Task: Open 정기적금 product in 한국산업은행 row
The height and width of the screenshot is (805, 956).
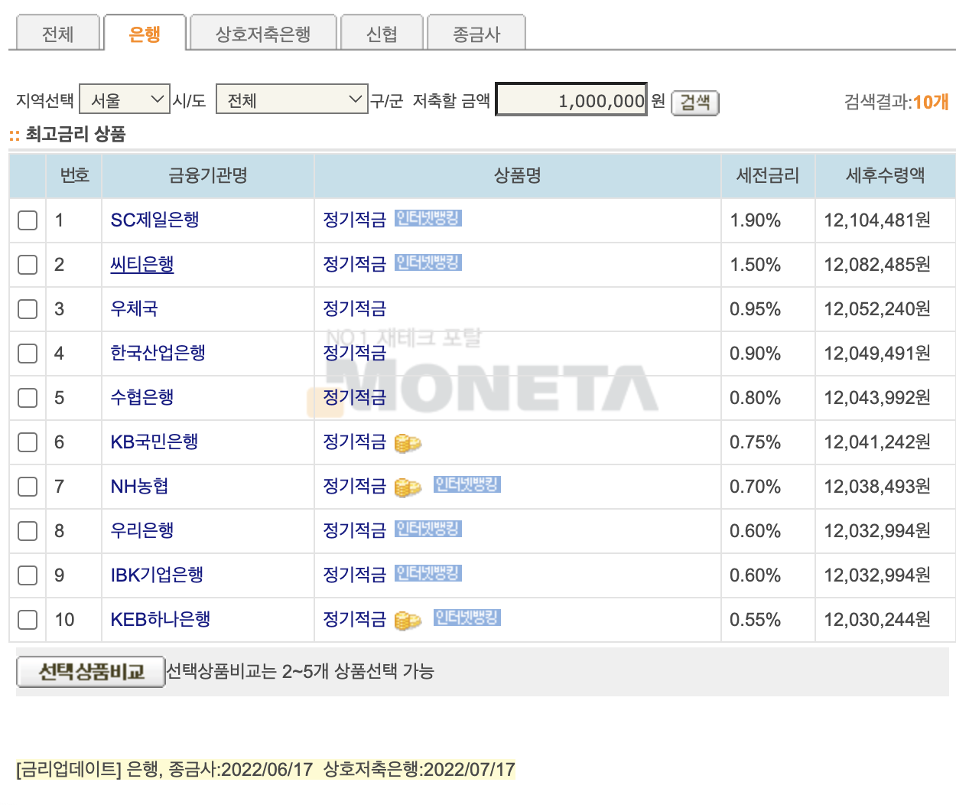Action: click(355, 354)
